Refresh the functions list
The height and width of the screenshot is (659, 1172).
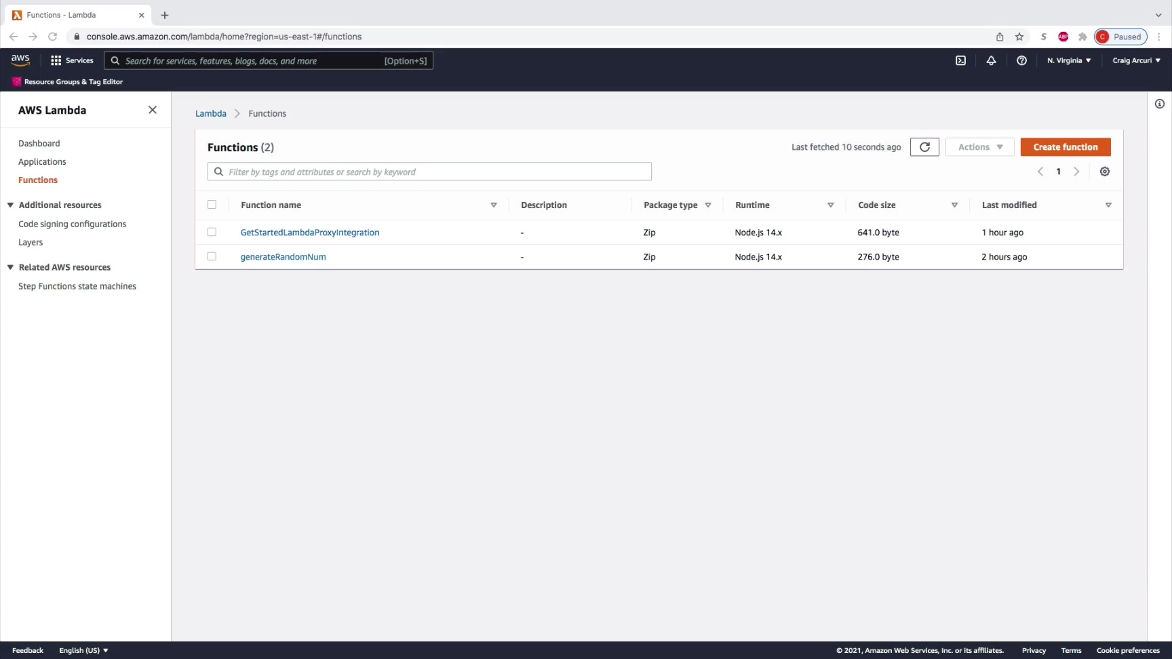click(924, 147)
